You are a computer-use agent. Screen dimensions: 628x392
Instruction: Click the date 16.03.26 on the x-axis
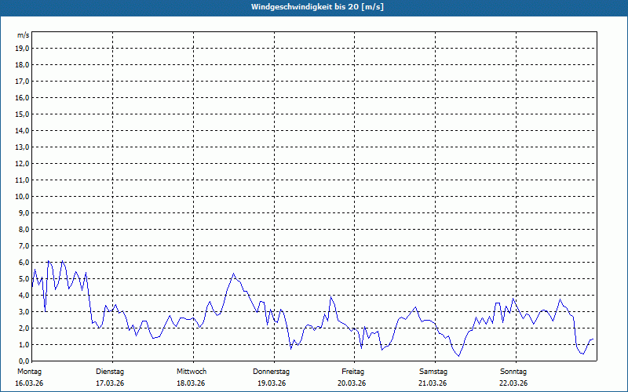[31, 383]
